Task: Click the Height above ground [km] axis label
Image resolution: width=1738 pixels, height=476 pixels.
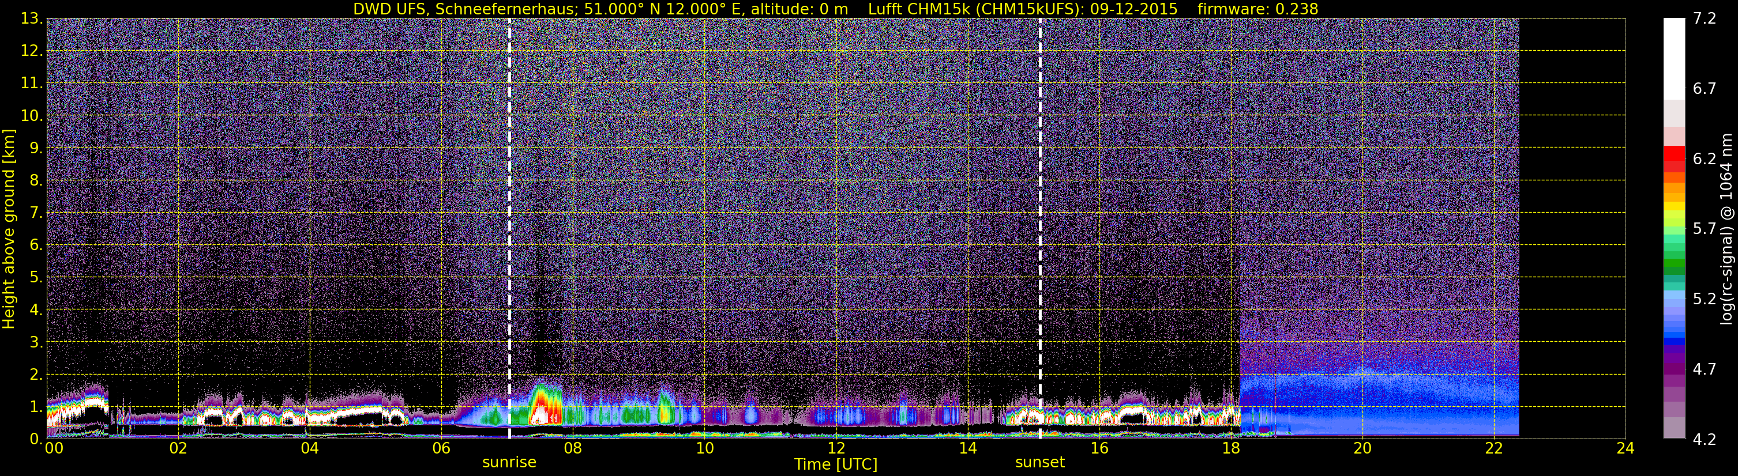Action: [x=9, y=229]
